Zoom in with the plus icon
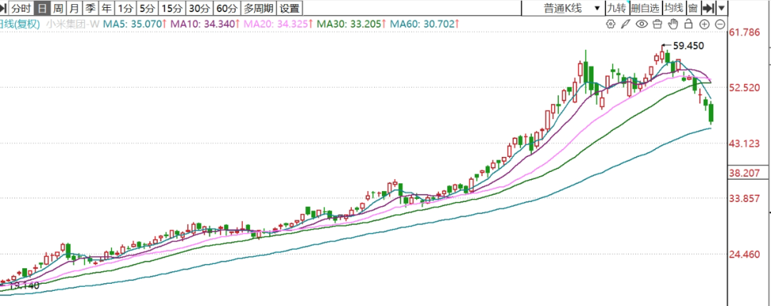 (x=704, y=24)
